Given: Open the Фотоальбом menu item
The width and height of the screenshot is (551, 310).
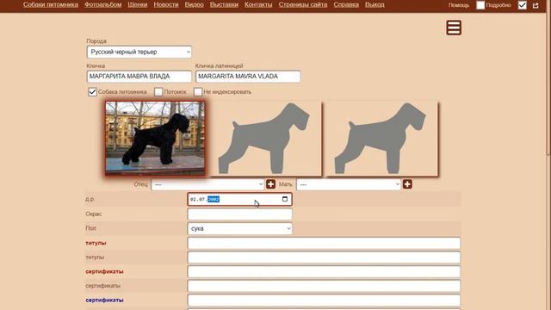Looking at the screenshot, I should (103, 4).
